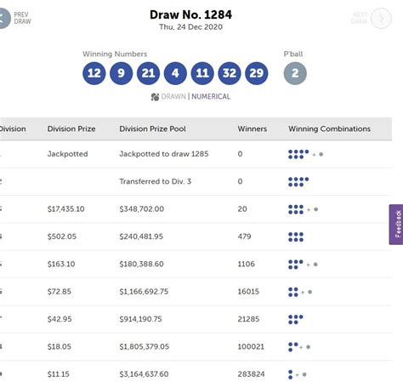Click the Division column header
Image resolution: width=403 pixels, height=382 pixels.
(x=13, y=128)
